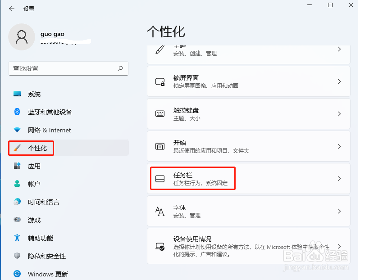Select the 游戏 Xbox icon
369x280 pixels.
tap(17, 220)
